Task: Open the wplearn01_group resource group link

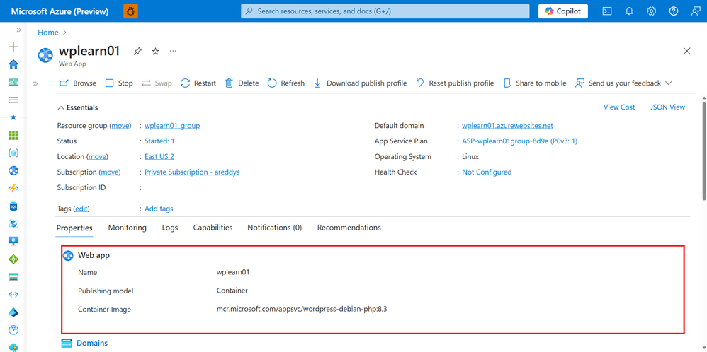Action: (172, 126)
